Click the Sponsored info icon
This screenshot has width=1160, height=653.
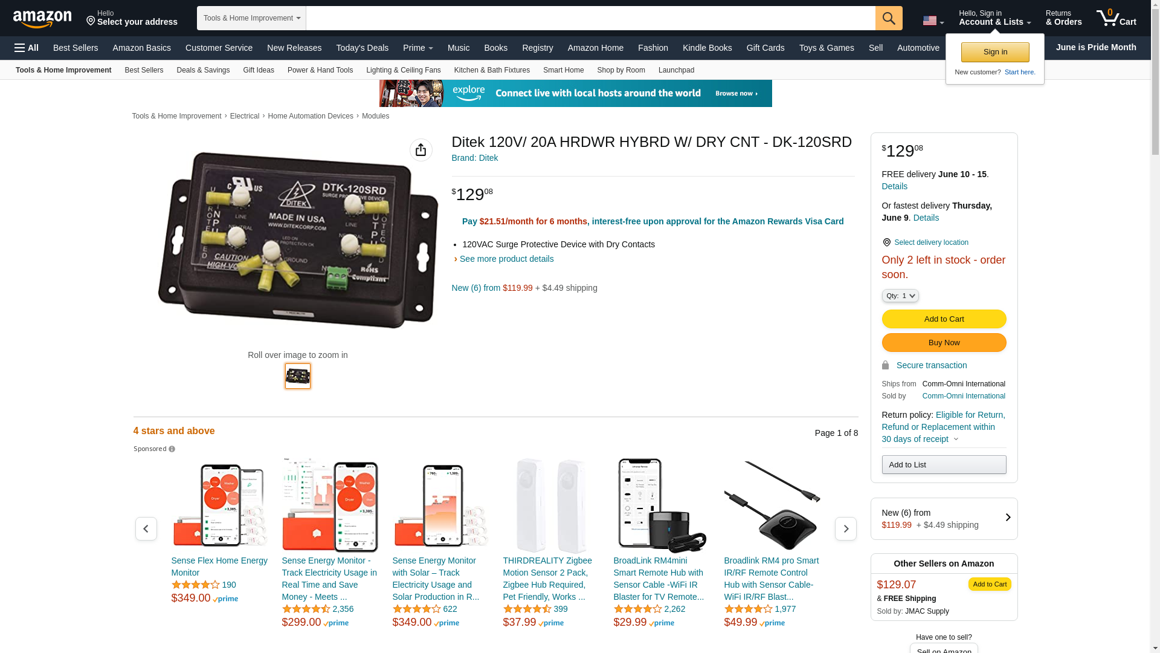coord(172,449)
